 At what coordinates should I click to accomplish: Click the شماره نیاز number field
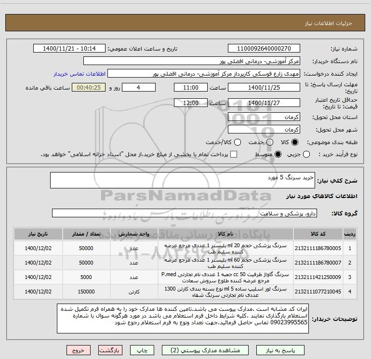(x=264, y=49)
